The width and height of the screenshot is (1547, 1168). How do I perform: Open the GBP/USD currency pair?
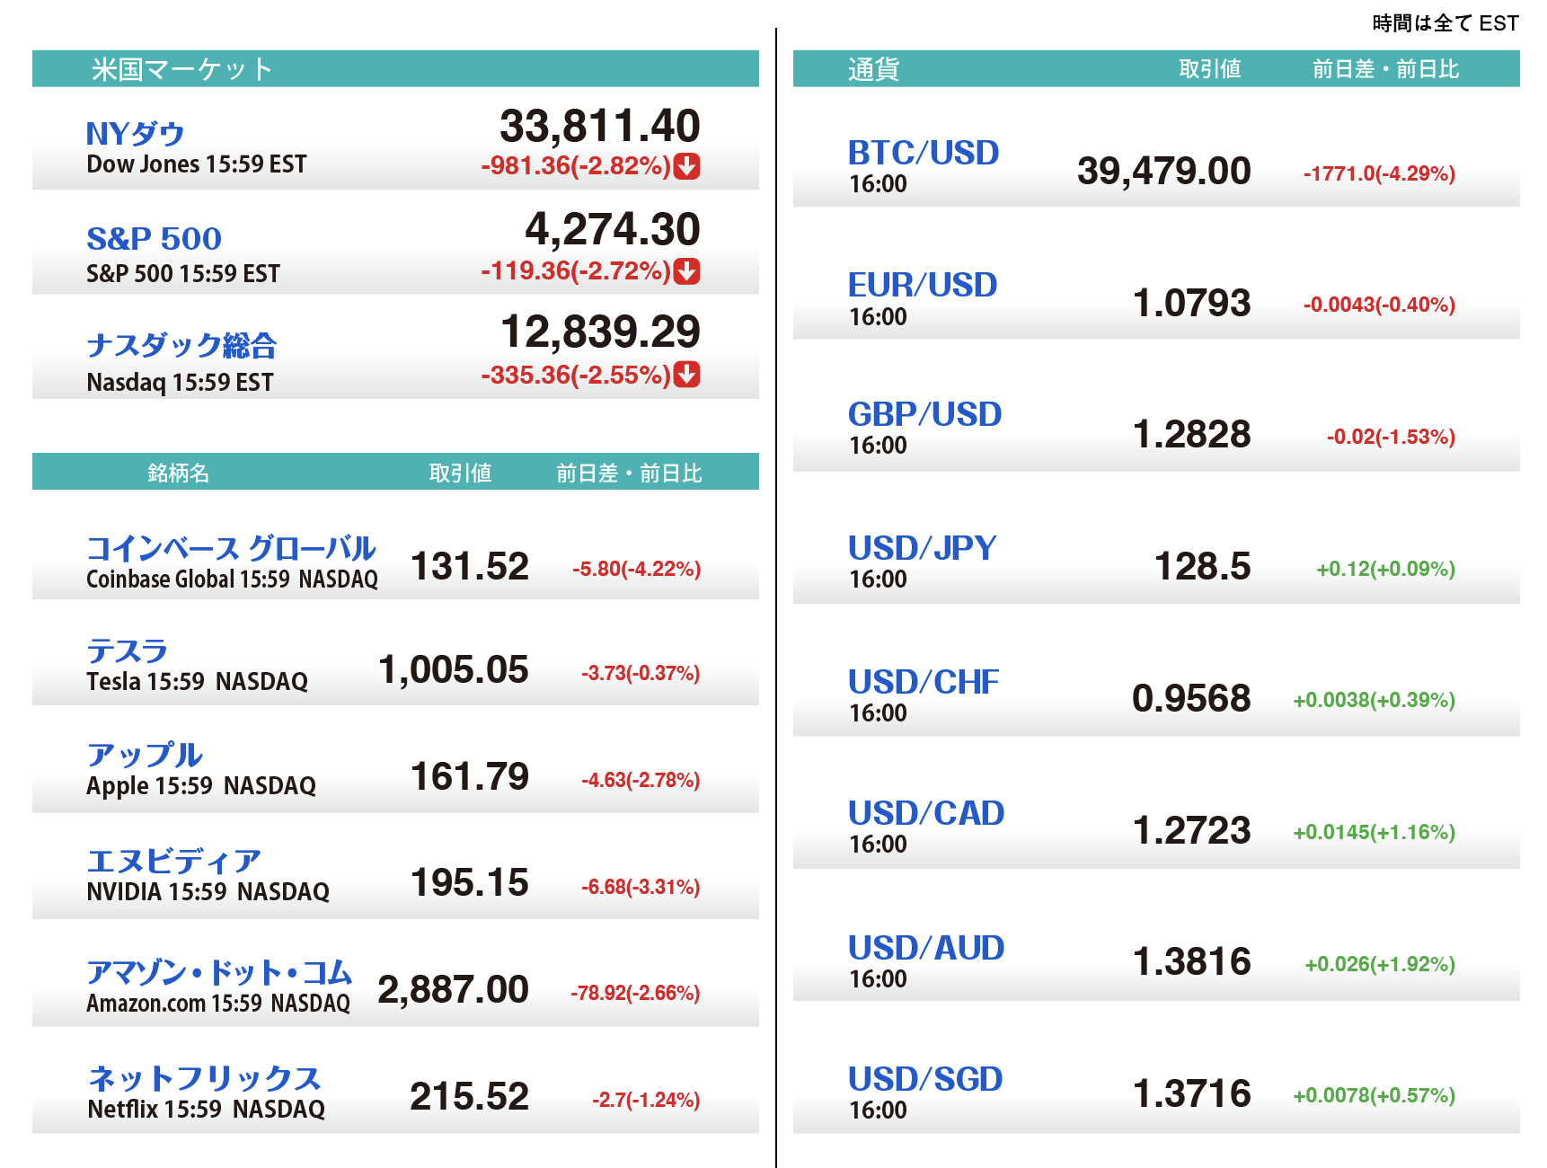924,414
